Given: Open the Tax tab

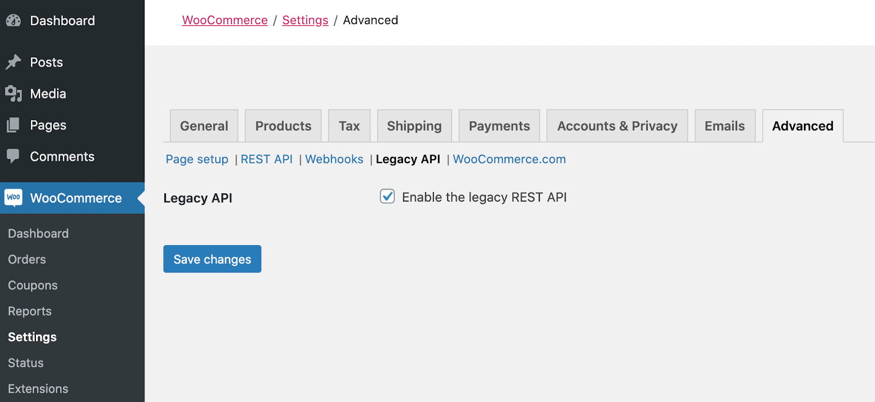Looking at the screenshot, I should 350,126.
